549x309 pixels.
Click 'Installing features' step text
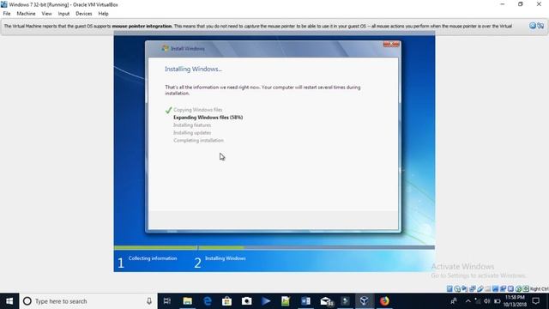[192, 125]
